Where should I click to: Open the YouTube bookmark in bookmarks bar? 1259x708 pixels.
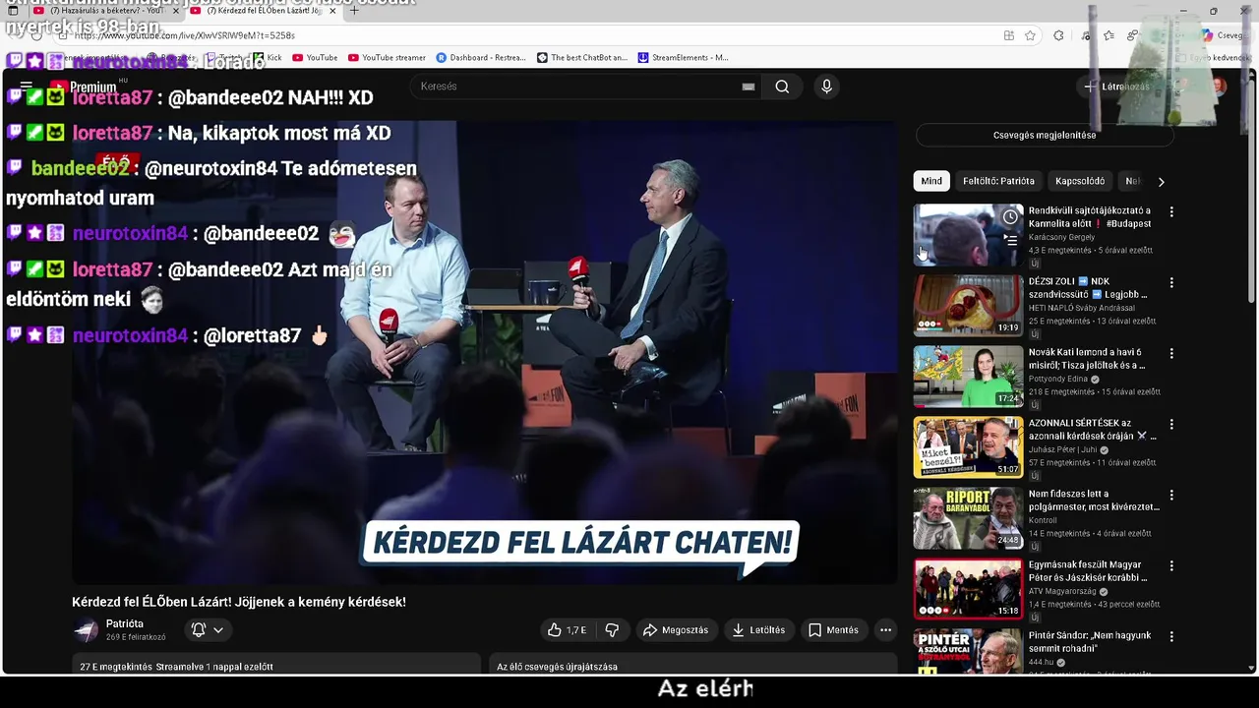(x=315, y=58)
